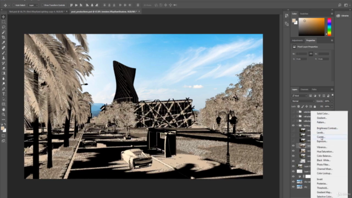352x198 pixels.
Task: Hide the lighting group with its eye icon
Action: coord(293,125)
